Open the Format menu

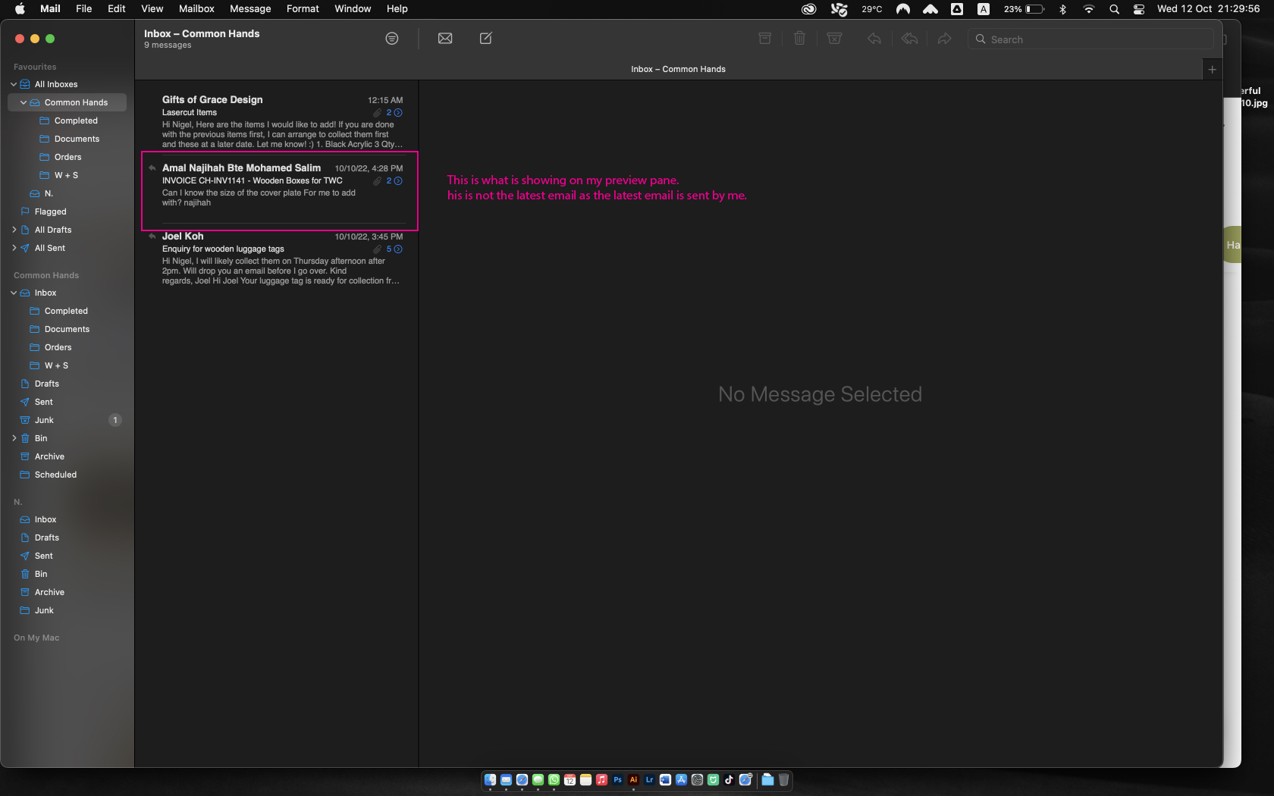coord(303,9)
